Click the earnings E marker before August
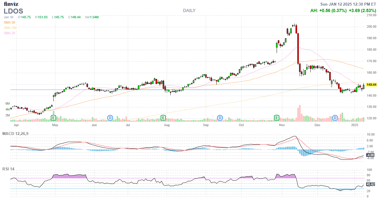 tap(163, 118)
